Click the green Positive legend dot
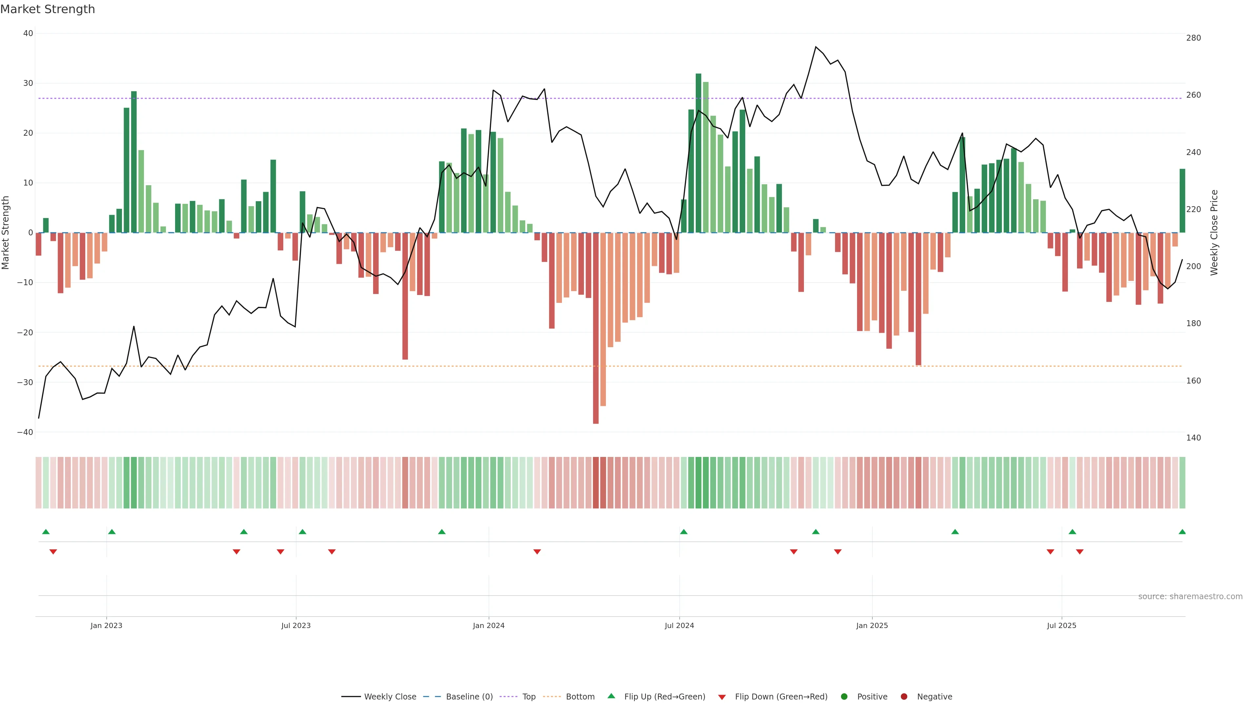 844,696
